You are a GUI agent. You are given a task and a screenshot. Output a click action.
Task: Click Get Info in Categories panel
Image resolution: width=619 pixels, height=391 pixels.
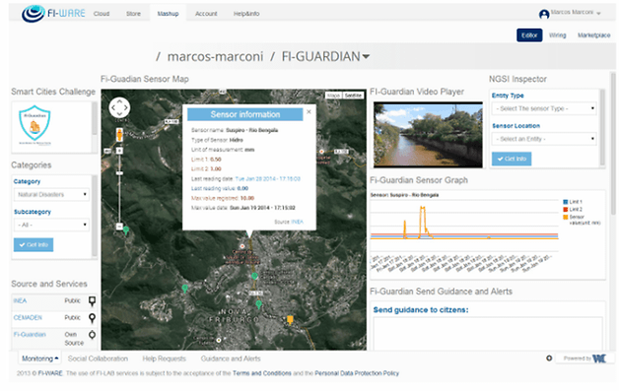click(x=34, y=244)
